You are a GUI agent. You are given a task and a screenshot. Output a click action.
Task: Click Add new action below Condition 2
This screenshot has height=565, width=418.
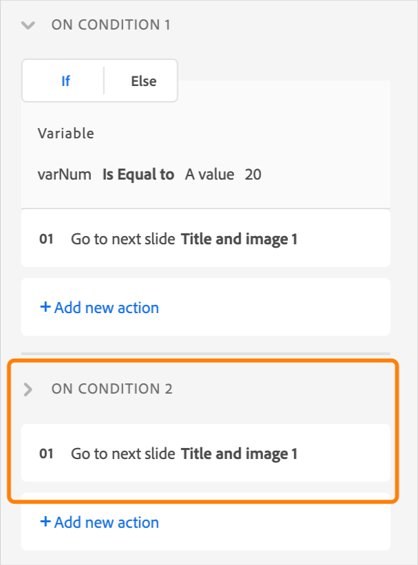point(106,522)
